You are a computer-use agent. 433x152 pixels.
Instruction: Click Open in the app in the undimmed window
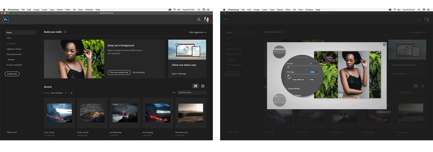[x=179, y=74]
